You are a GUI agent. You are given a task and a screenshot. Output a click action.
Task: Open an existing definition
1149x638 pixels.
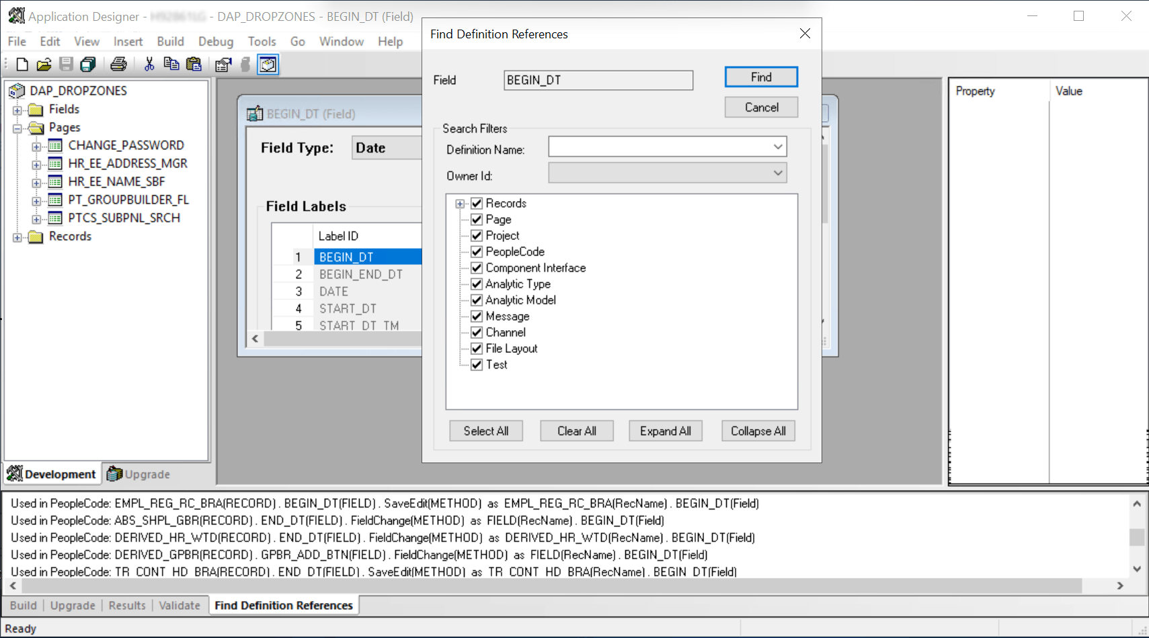44,64
